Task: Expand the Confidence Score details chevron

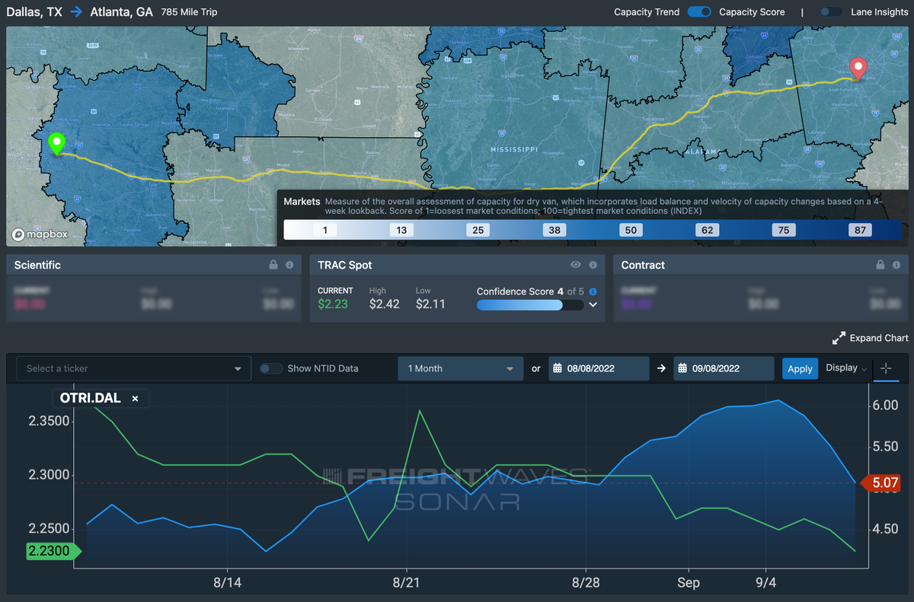Action: 593,304
